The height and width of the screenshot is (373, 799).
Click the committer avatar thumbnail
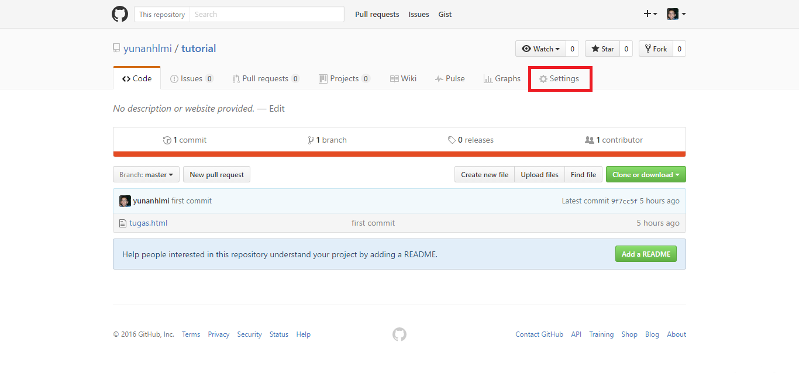click(x=125, y=201)
